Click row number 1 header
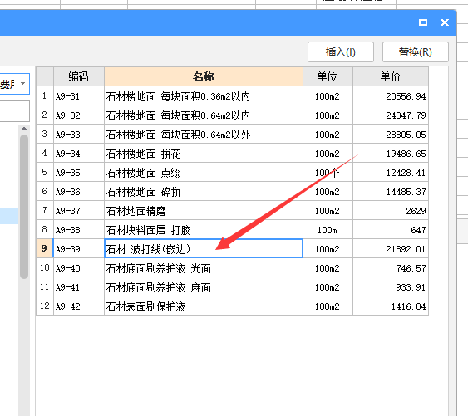 click(x=44, y=96)
